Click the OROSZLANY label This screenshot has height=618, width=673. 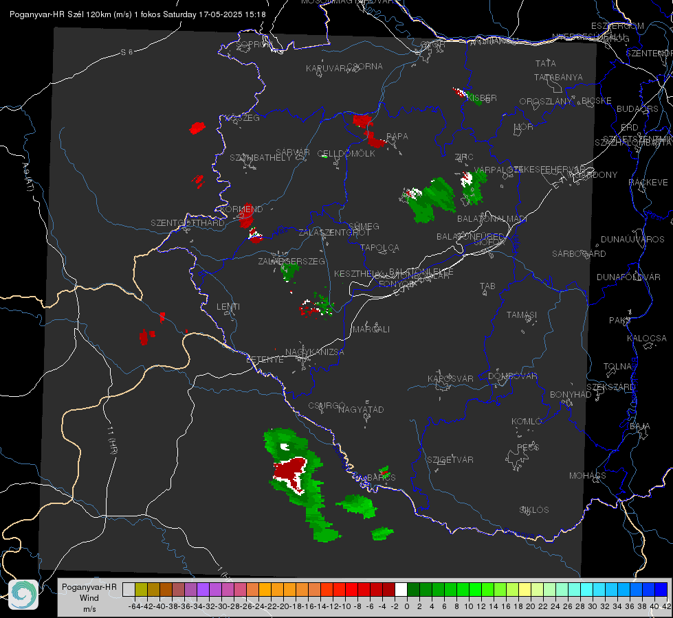(x=546, y=102)
